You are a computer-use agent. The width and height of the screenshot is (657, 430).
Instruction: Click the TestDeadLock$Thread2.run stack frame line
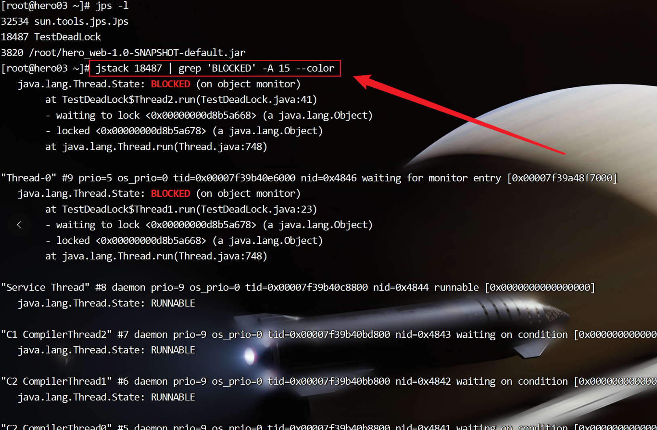pos(181,100)
